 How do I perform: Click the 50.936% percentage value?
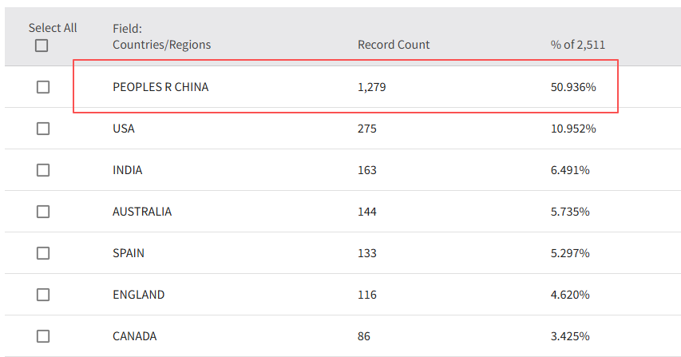[573, 87]
